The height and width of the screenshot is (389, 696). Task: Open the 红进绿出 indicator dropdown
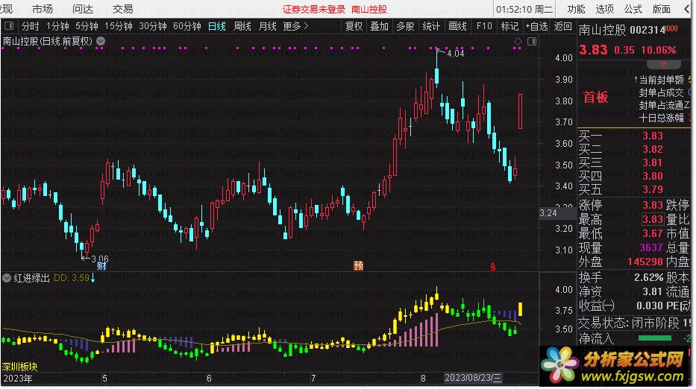click(7, 278)
